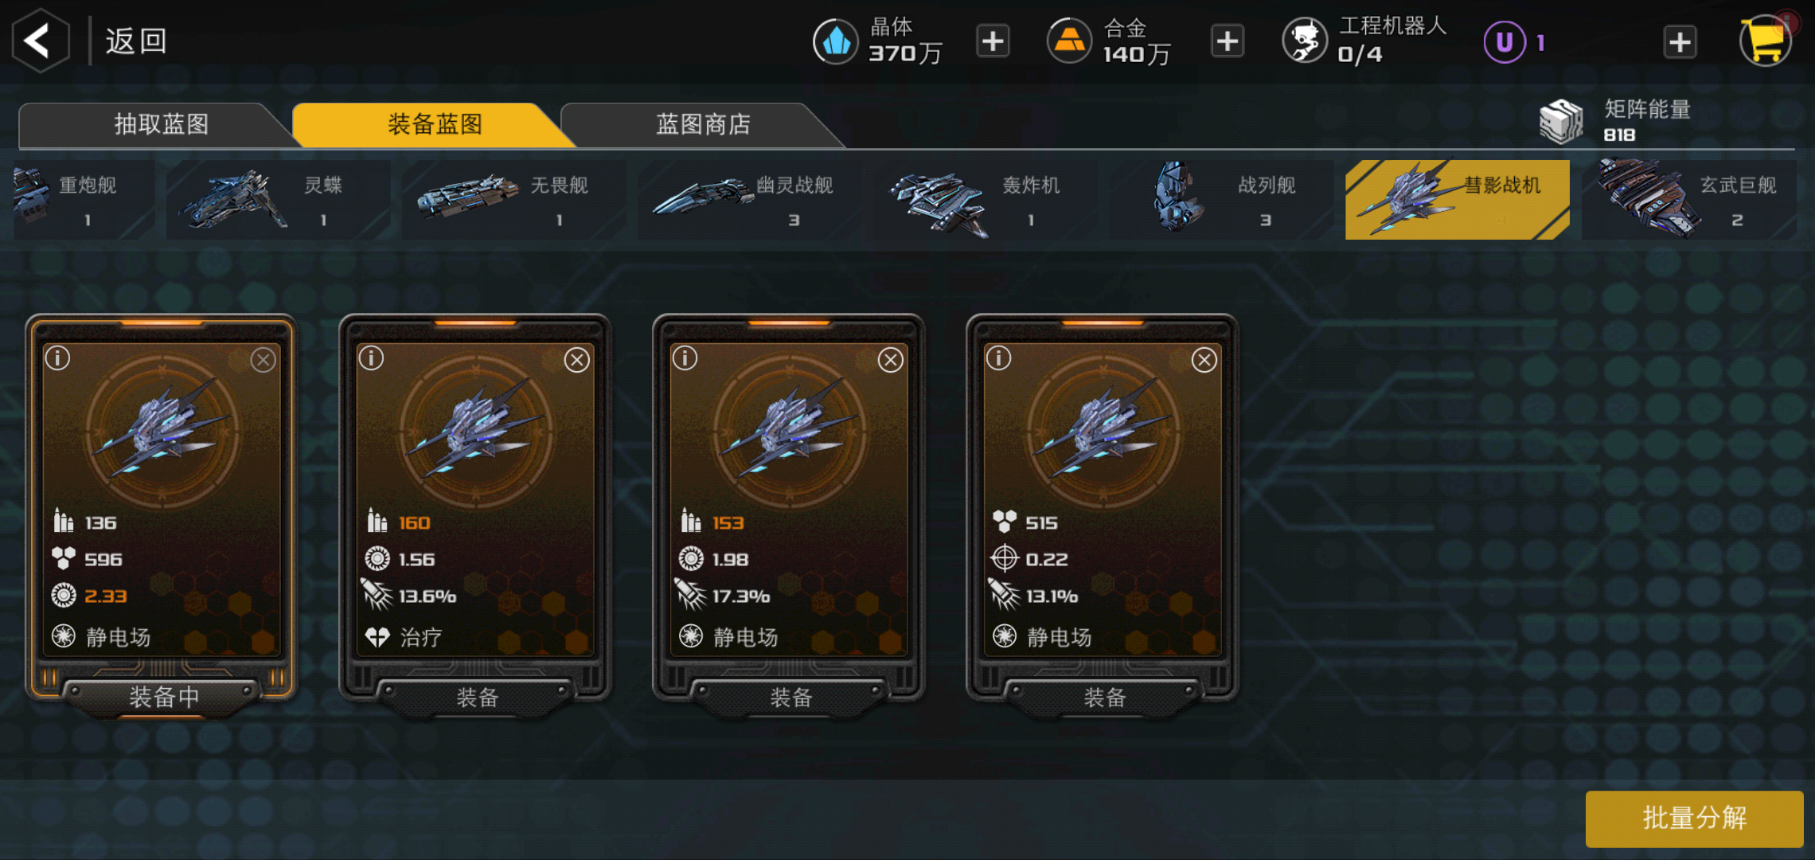Switch to the 蓝图商店 tab
Viewport: 1815px width, 860px height.
(702, 124)
